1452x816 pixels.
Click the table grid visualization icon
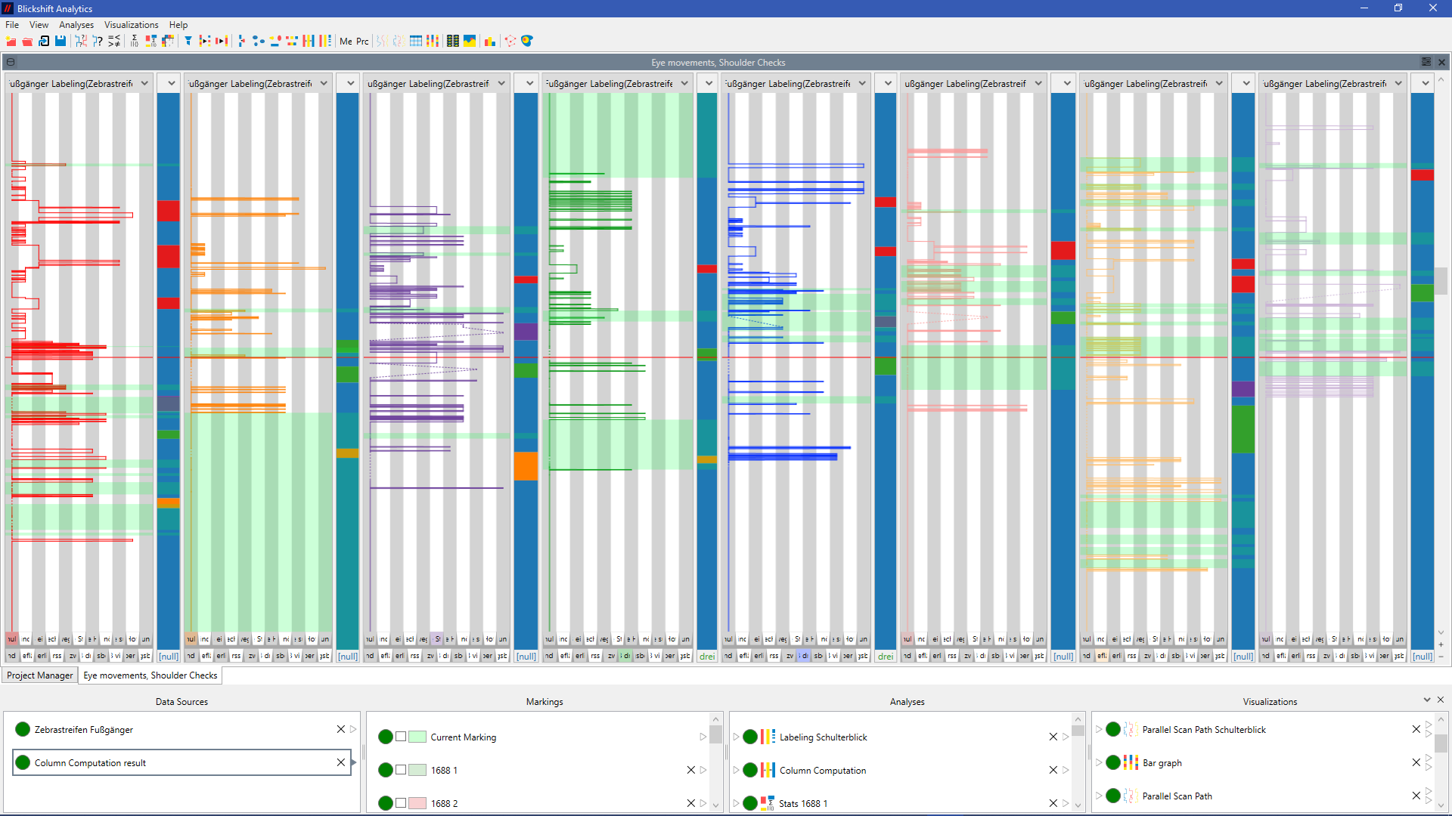coord(416,41)
